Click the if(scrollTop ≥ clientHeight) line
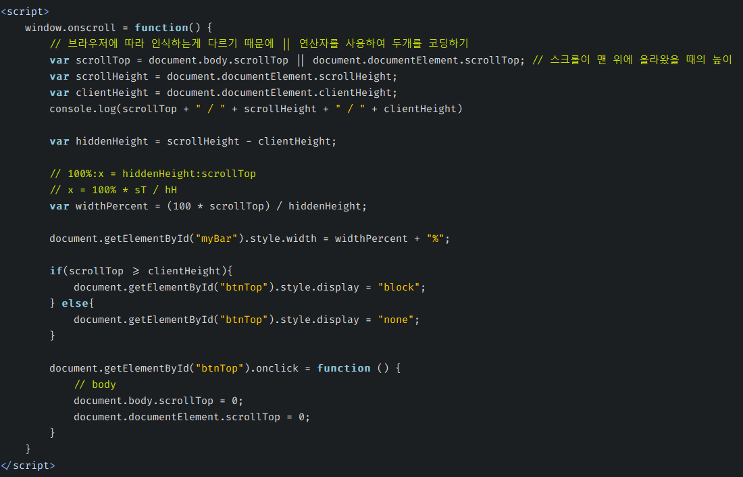Image resolution: width=743 pixels, height=477 pixels. coord(141,271)
